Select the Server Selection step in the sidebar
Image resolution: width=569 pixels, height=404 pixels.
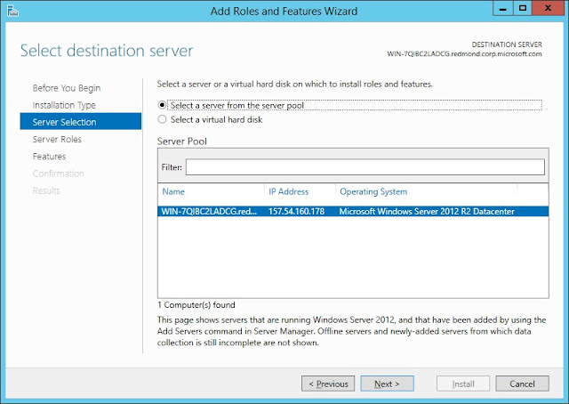(64, 122)
